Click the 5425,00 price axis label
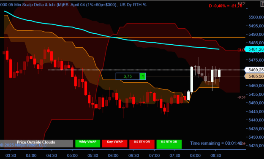This screenshot has height=159, width=264. (256, 146)
